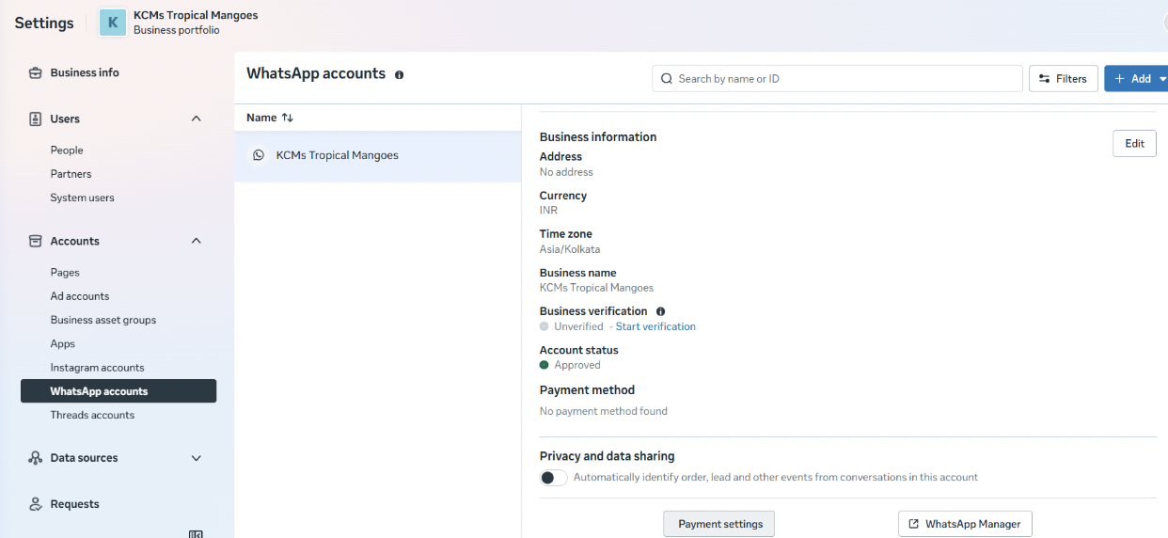Collapse the Accounts section chevron

[197, 241]
